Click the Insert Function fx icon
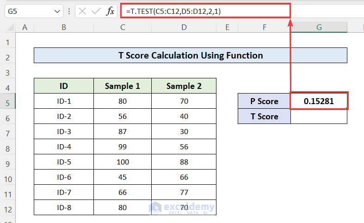The image size is (364, 223). pos(110,11)
